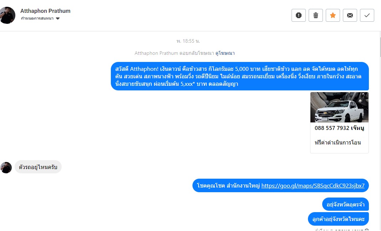Mark conversation unread with envelope icon
Image resolution: width=381 pixels, height=231 pixels.
350,15
